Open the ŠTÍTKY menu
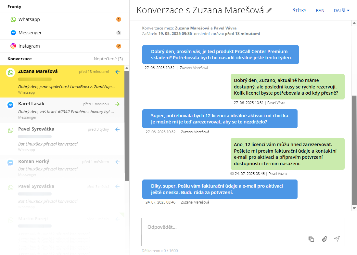The height and width of the screenshot is (255, 357). tap(299, 10)
